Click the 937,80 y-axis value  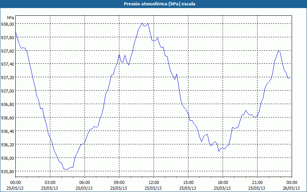7,38
